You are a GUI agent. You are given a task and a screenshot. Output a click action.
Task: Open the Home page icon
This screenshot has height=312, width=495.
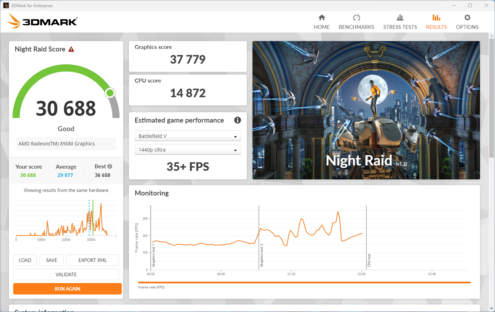click(x=321, y=17)
